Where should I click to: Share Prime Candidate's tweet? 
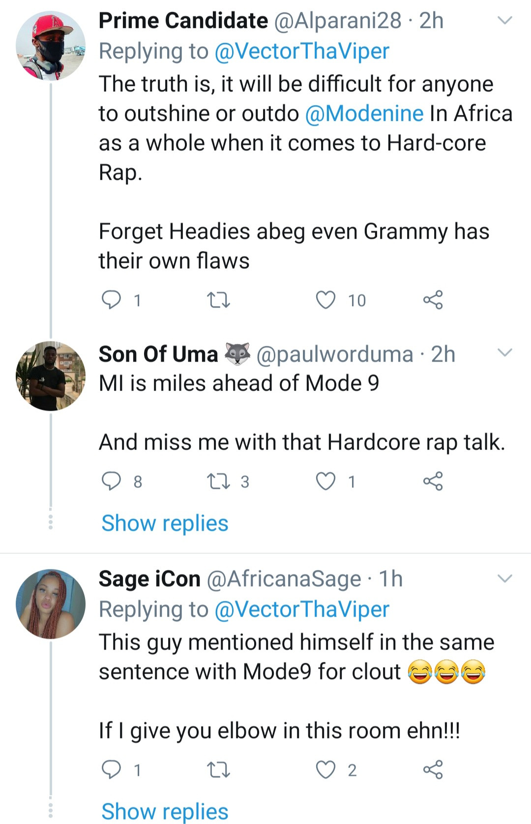(x=433, y=300)
